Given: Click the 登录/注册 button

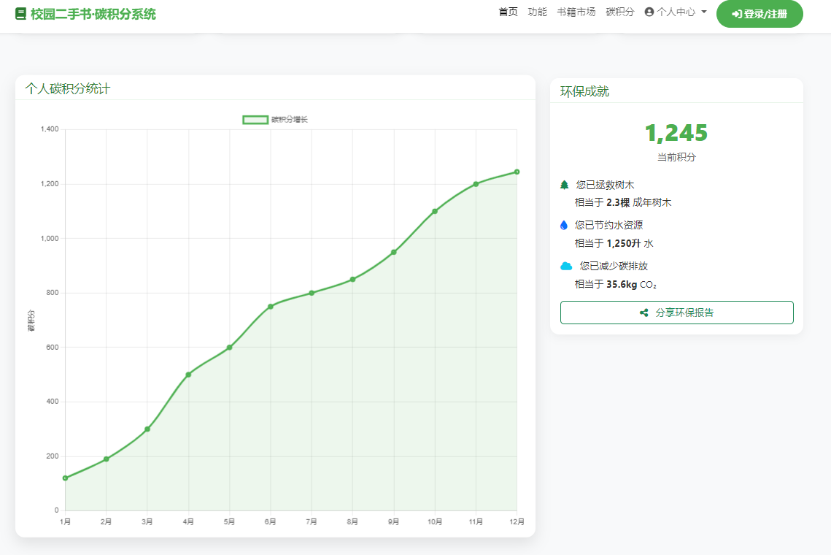Looking at the screenshot, I should click(x=760, y=14).
